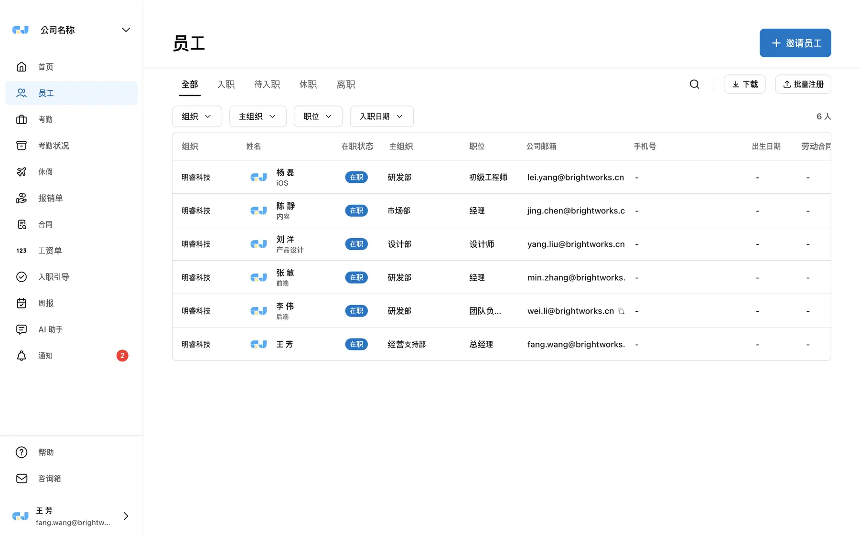
Task: Click the 在职 status badge for 王芳
Action: [x=356, y=344]
